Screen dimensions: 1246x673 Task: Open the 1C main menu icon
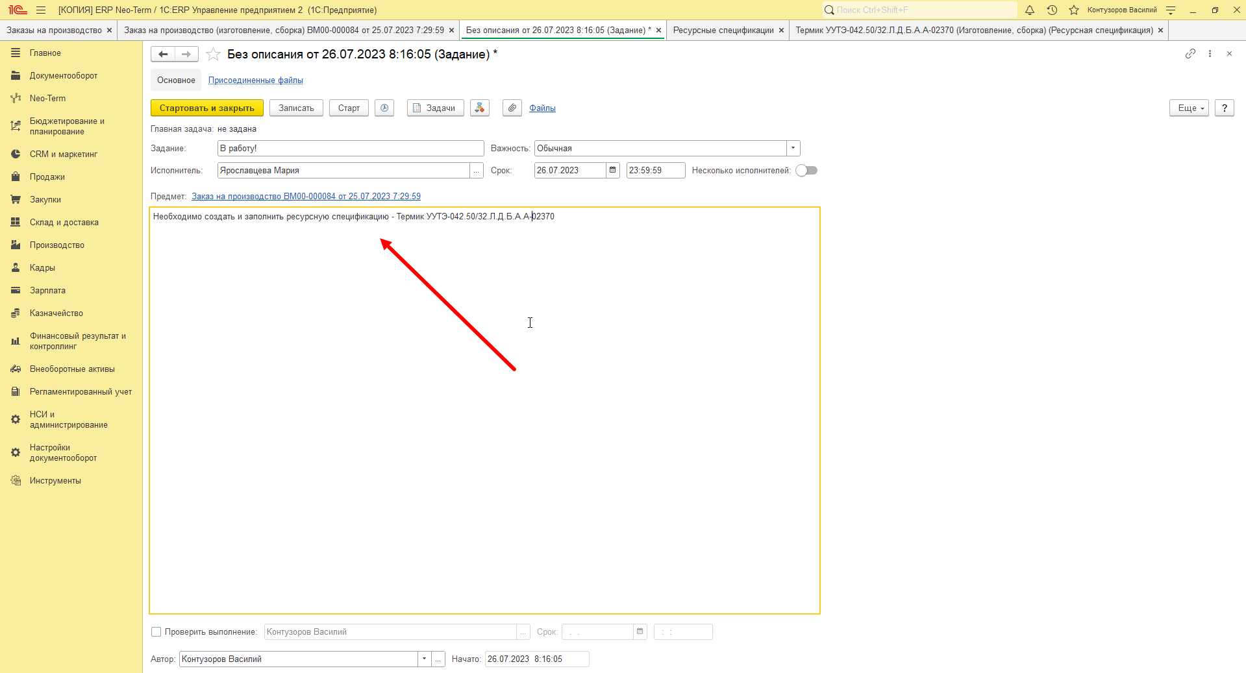point(18,10)
